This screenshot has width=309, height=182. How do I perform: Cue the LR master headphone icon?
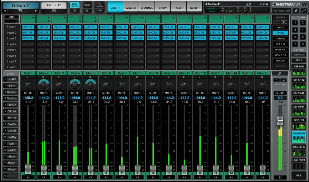[x=280, y=177]
